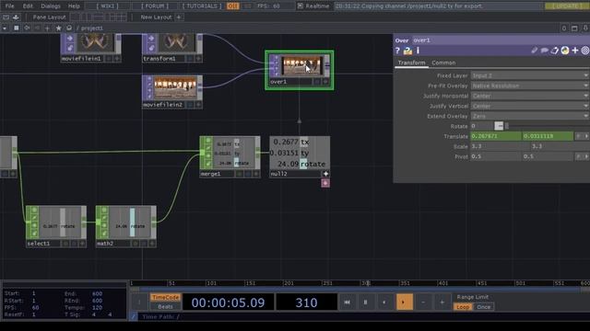The height and width of the screenshot is (331, 590).
Task: Select the transform1 node
Action: click(x=172, y=47)
